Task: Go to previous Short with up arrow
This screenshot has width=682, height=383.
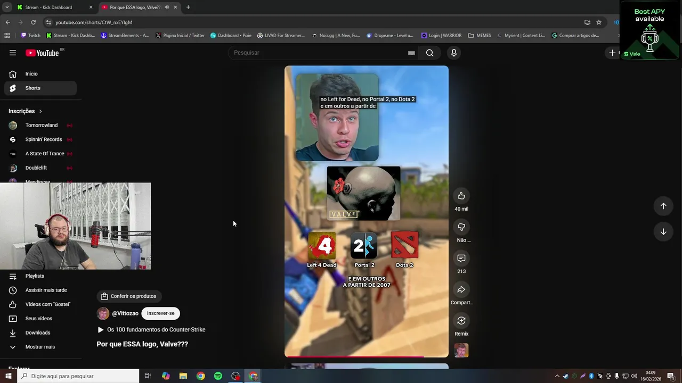Action: point(663,206)
